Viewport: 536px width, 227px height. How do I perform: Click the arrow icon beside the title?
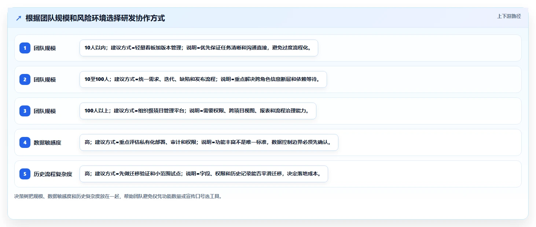[19, 18]
